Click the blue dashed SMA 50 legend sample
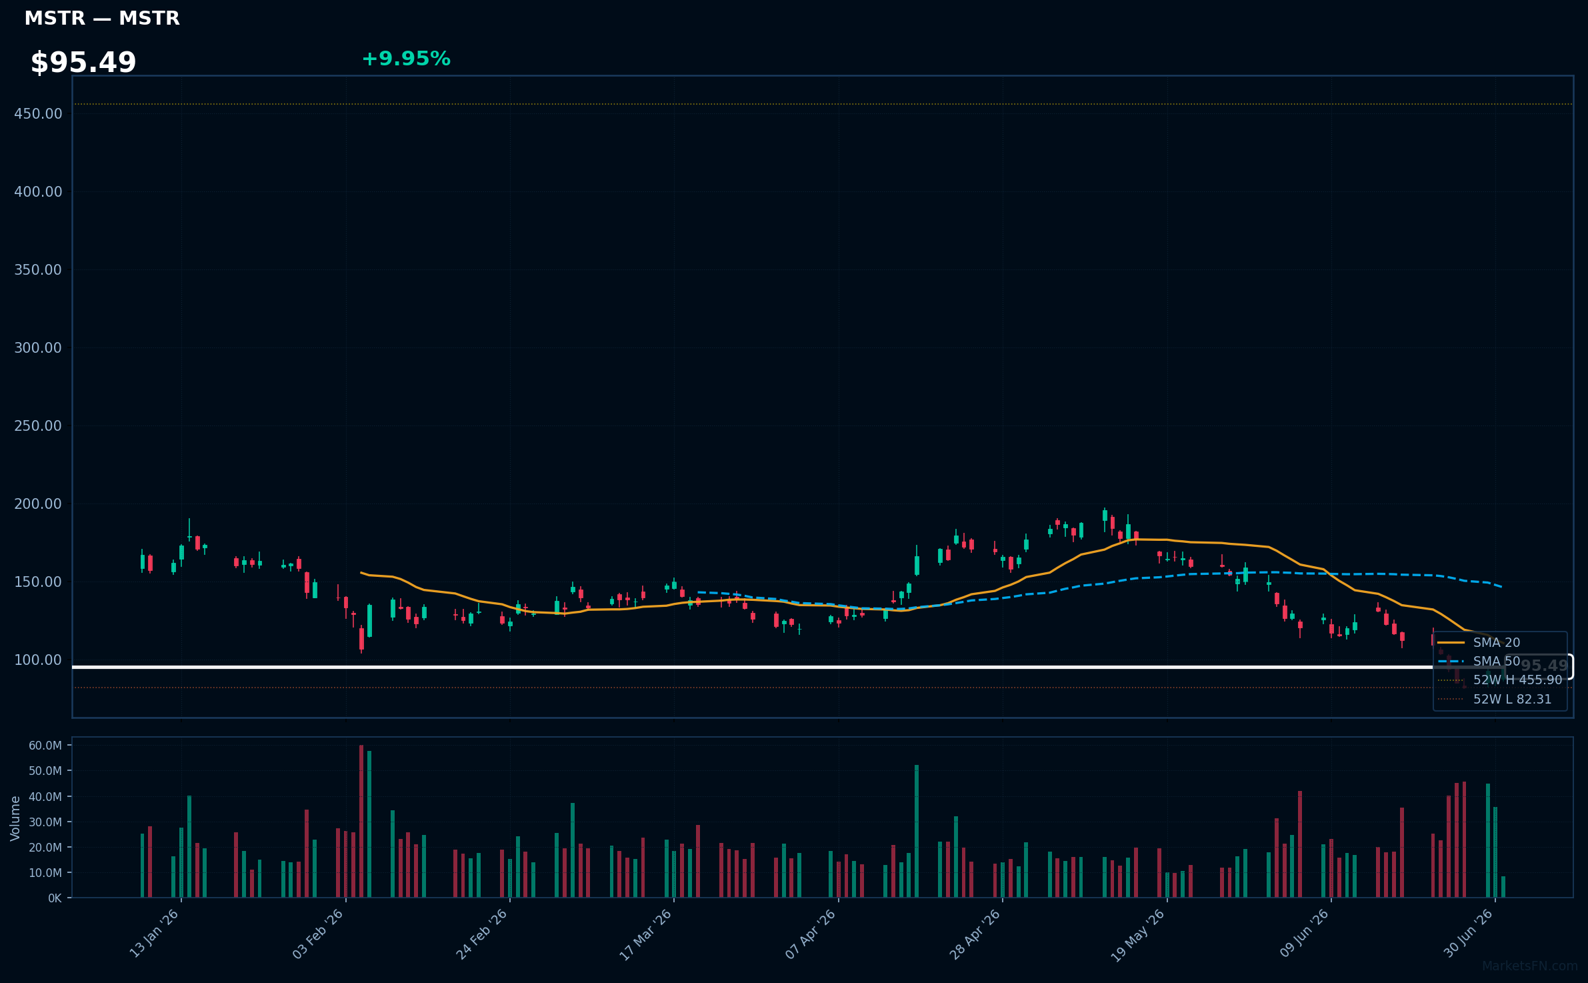Screen dimensions: 1588x983 click(x=1451, y=662)
